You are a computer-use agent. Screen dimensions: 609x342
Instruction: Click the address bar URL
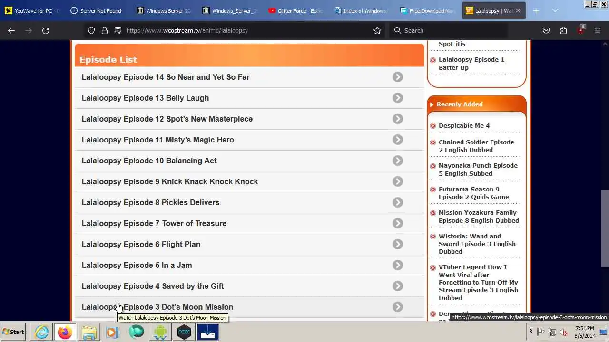coord(187,30)
